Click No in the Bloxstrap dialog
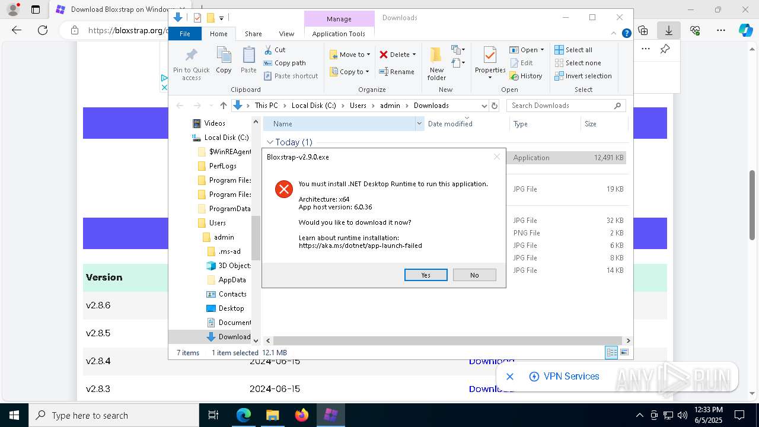The image size is (759, 427). (474, 275)
